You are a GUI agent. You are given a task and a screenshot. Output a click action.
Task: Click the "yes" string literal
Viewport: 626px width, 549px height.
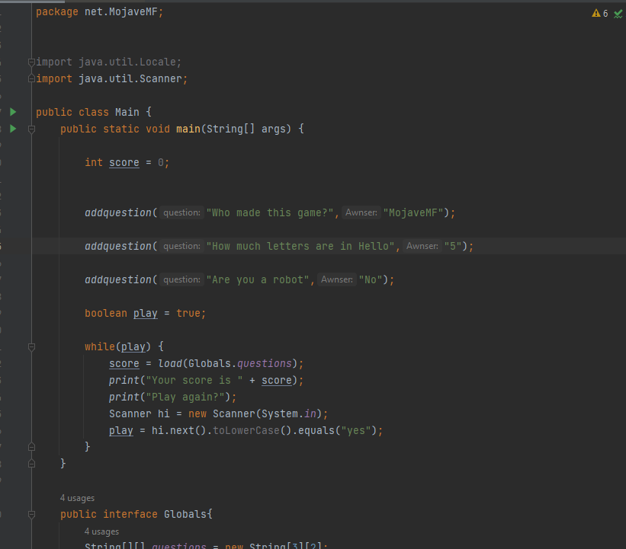click(x=356, y=430)
